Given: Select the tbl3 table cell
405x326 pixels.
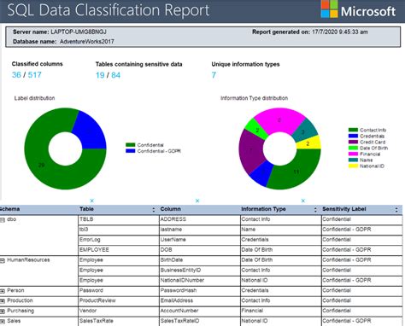Looking at the screenshot, I should 119,230.
